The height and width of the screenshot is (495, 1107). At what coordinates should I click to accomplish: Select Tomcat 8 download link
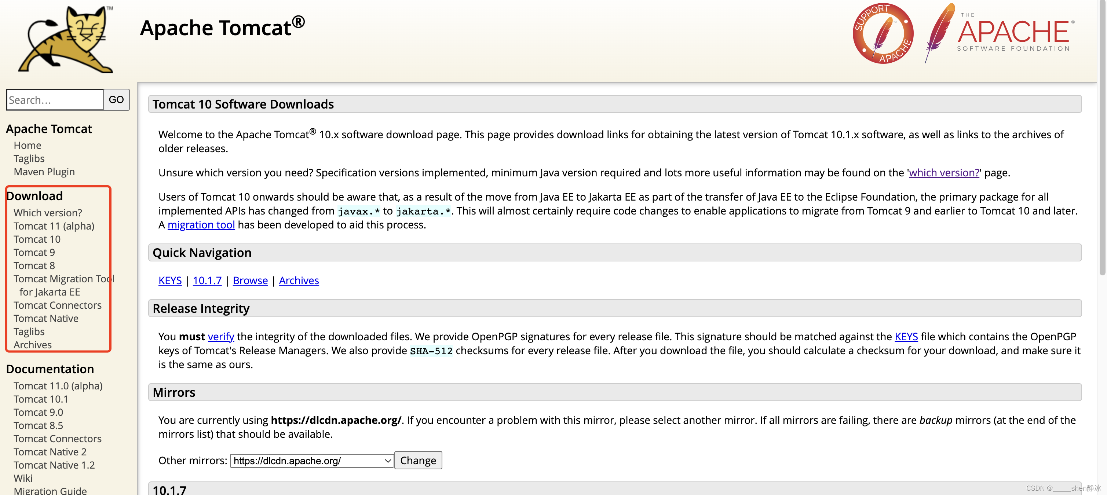coord(34,265)
